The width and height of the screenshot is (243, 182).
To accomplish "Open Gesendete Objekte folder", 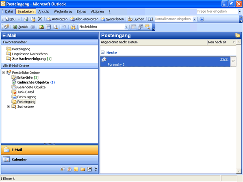I will (x=28, y=87).
